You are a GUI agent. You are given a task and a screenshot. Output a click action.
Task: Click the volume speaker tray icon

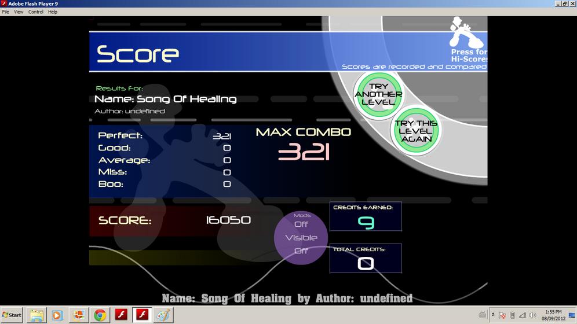532,315
